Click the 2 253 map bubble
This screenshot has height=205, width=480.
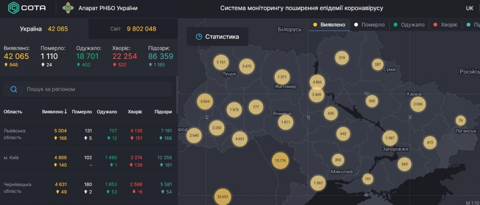tap(216, 128)
